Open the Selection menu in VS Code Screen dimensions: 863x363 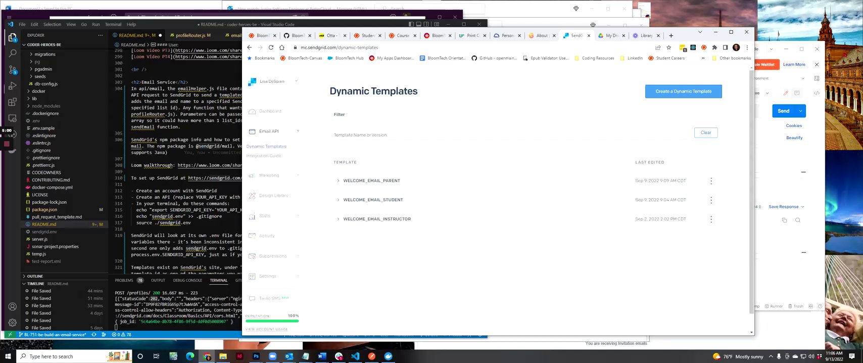52,24
